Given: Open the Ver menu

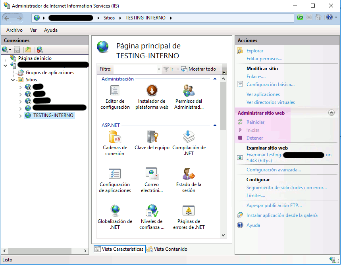Looking at the screenshot, I should tap(33, 30).
